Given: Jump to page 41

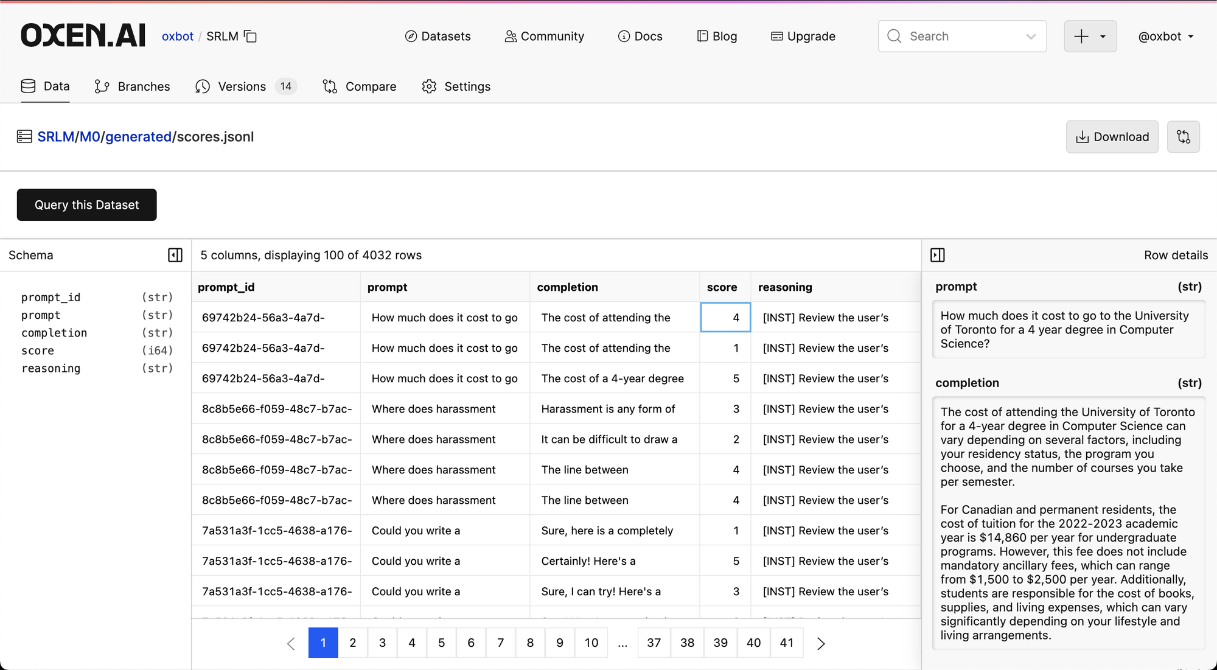Looking at the screenshot, I should tap(787, 643).
